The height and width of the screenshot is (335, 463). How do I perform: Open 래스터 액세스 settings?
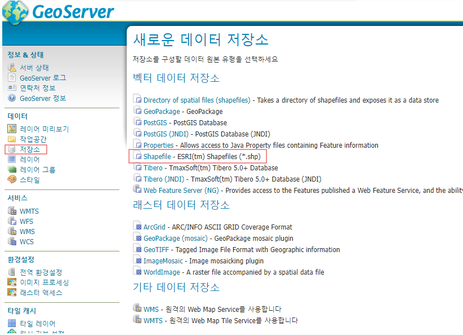click(x=41, y=293)
